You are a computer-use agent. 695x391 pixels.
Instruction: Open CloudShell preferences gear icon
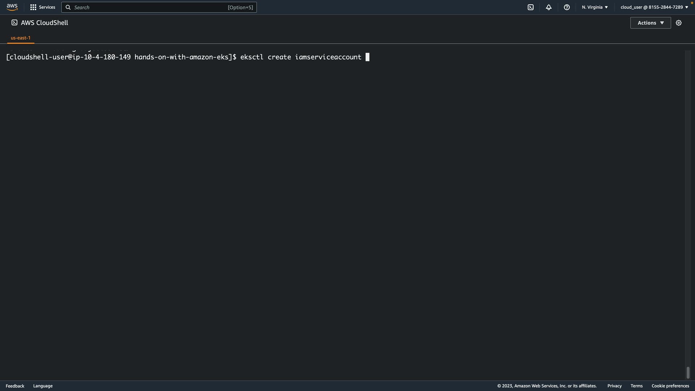coord(679,23)
